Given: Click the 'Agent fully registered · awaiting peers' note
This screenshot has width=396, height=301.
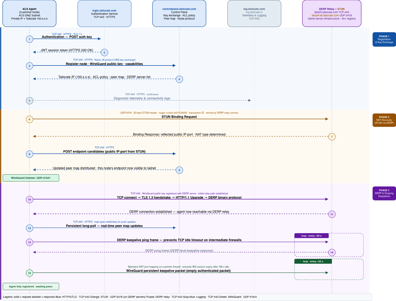Looking at the screenshot, I should 31,287.
